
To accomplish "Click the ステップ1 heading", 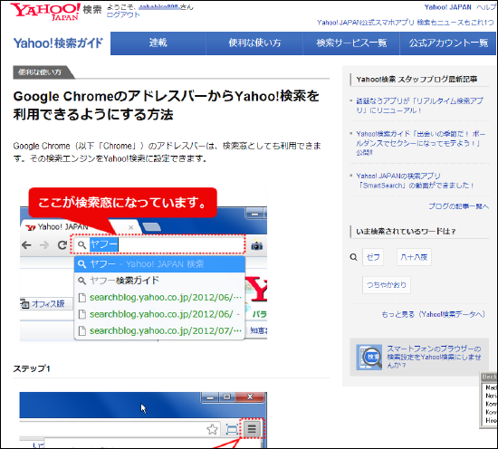I will (32, 368).
